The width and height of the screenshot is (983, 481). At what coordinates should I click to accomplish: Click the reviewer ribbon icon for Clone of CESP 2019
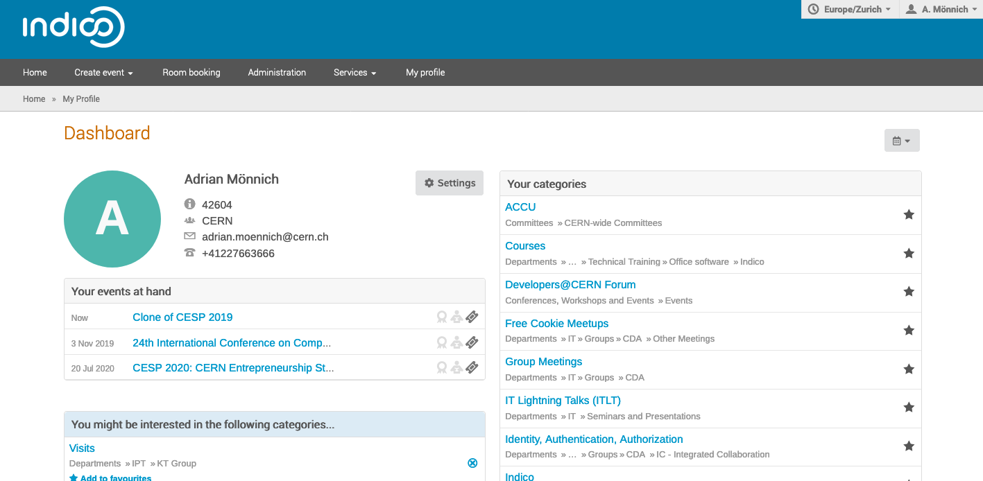441,317
